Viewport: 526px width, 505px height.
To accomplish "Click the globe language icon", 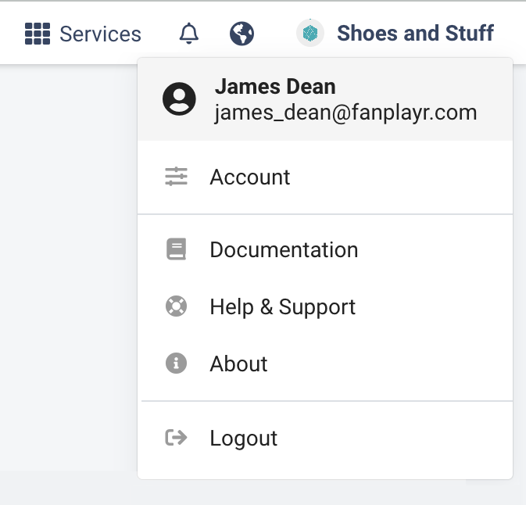I will (242, 34).
